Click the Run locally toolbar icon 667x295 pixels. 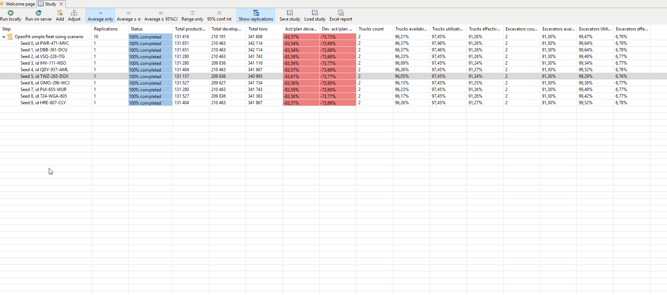(11, 13)
